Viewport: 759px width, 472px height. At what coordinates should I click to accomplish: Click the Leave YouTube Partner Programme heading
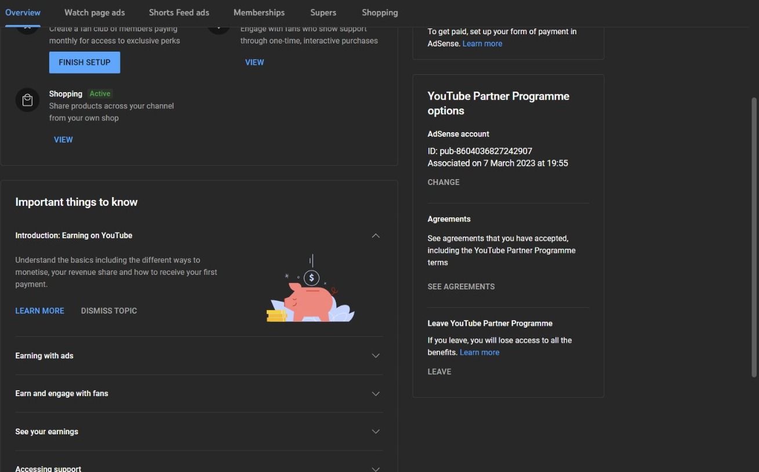[x=490, y=324]
